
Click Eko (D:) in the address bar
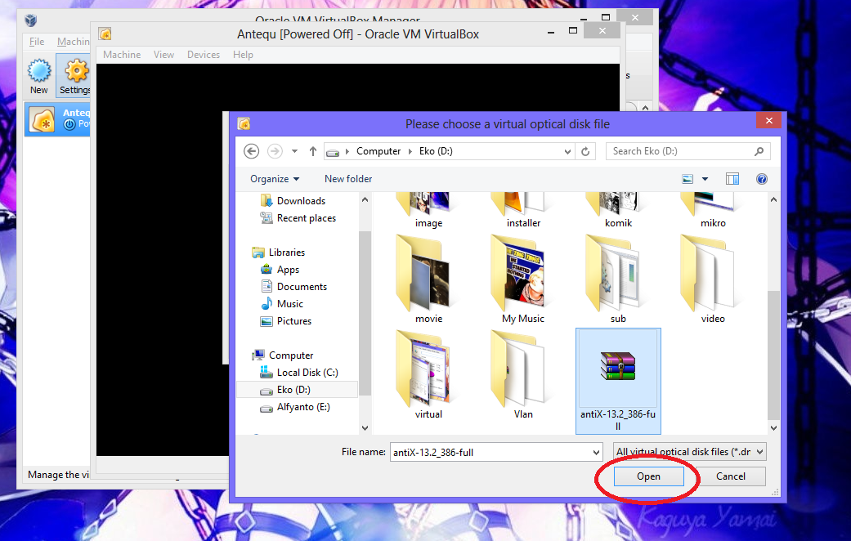point(436,151)
